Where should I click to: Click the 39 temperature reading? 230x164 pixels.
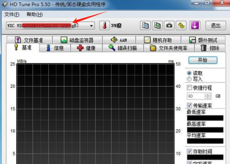pyautogui.click(x=116, y=26)
